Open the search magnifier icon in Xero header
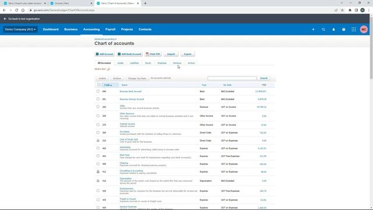This screenshot has height=210, width=373. pyautogui.click(x=323, y=30)
